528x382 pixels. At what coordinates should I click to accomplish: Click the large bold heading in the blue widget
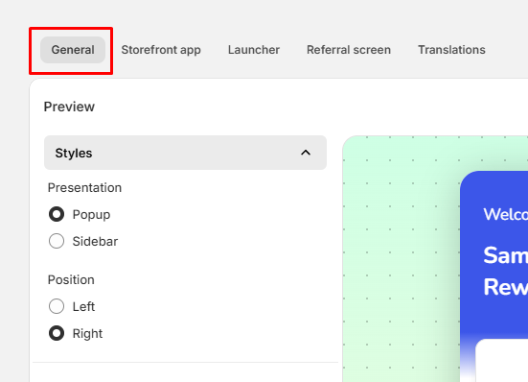[506, 271]
